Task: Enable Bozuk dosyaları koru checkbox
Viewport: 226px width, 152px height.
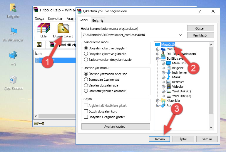Action: (86, 111)
